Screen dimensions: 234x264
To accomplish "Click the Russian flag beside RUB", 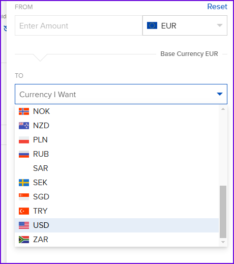I will 24,154.
